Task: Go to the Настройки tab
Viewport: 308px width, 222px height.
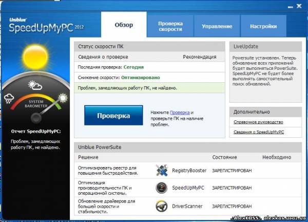Action: pos(263,26)
